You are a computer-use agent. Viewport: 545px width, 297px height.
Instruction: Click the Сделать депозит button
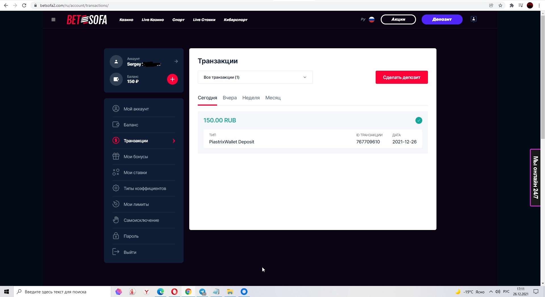pos(401,77)
